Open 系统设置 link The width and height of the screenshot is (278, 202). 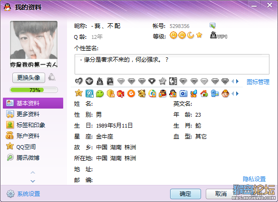[x=29, y=194]
